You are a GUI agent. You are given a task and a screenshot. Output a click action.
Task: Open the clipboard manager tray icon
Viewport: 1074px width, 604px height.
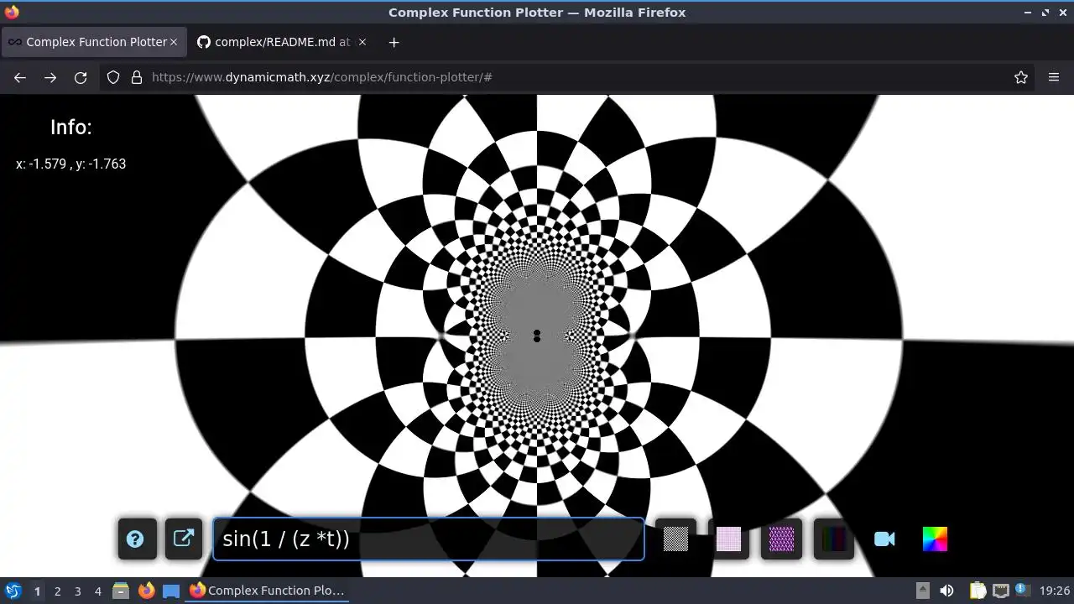coord(978,591)
